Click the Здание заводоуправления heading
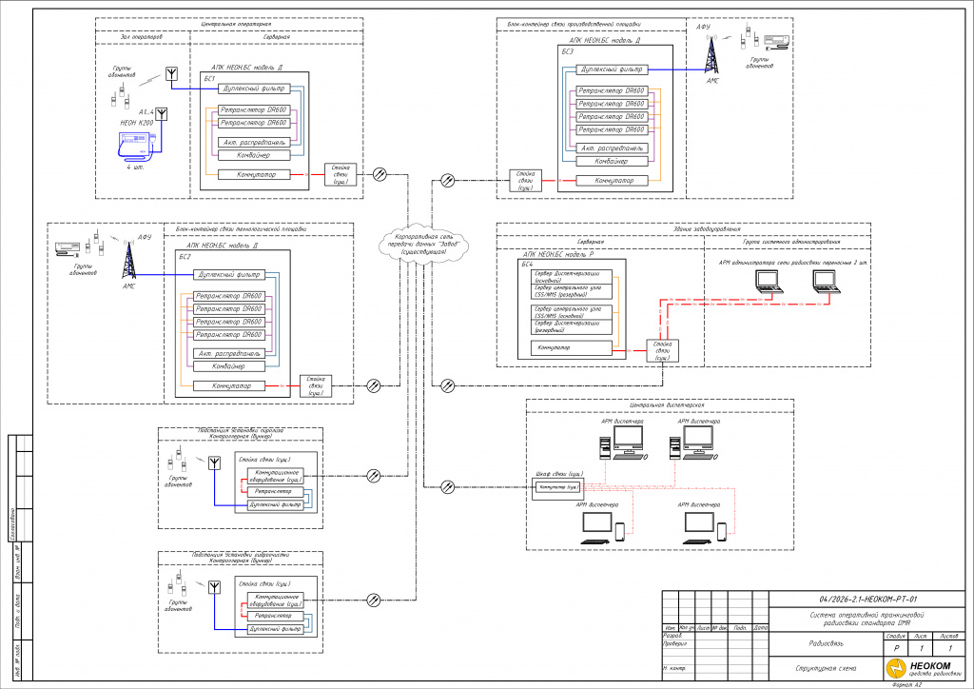Screen dimensions: 974x689 click(707, 229)
